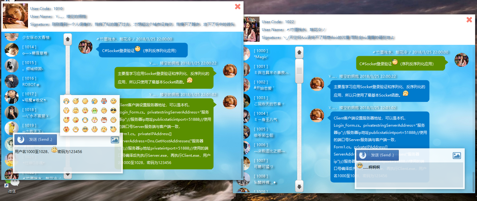Click the scrollbar thumb in the right window's contact list
The image size is (477, 201).
(299, 71)
